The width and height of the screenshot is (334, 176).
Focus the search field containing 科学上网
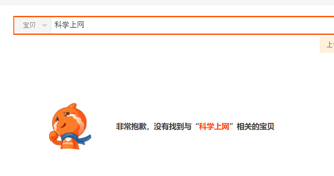pyautogui.click(x=192, y=25)
